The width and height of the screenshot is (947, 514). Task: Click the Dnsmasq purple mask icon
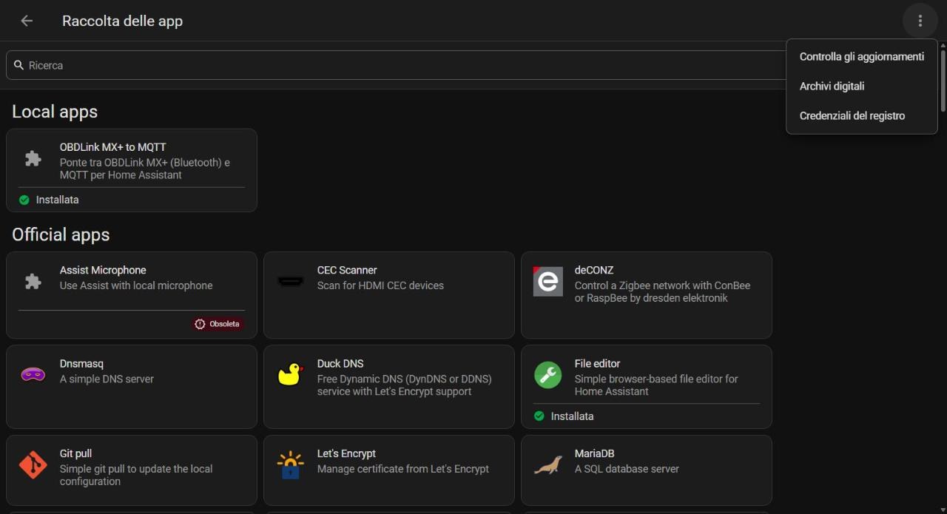(x=33, y=375)
